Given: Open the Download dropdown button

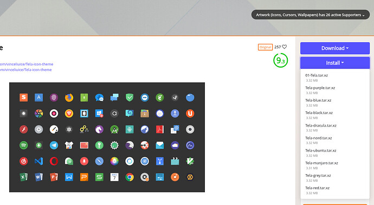Looking at the screenshot, I should tap(335, 48).
